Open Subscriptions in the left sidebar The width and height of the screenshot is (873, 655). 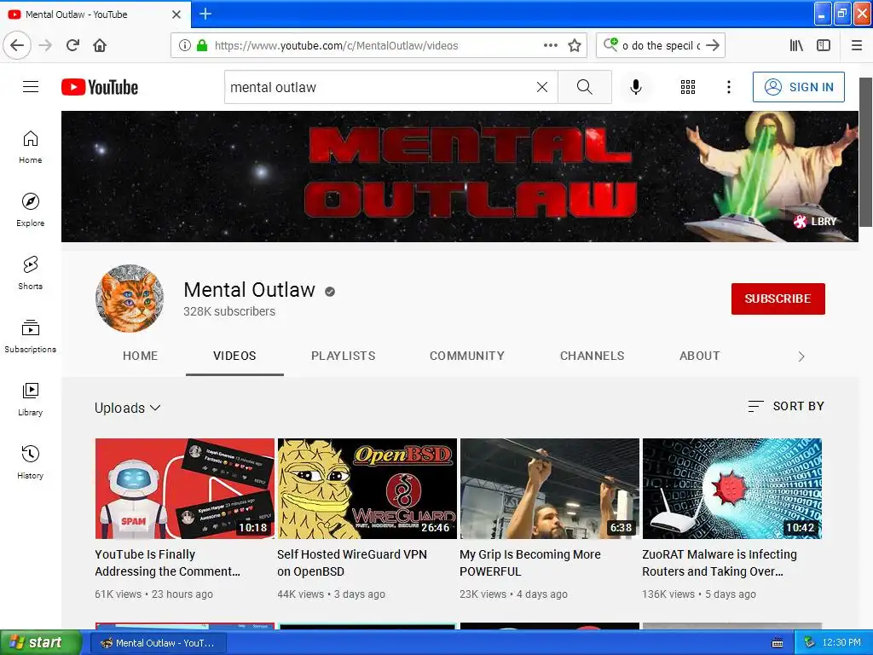tap(31, 336)
